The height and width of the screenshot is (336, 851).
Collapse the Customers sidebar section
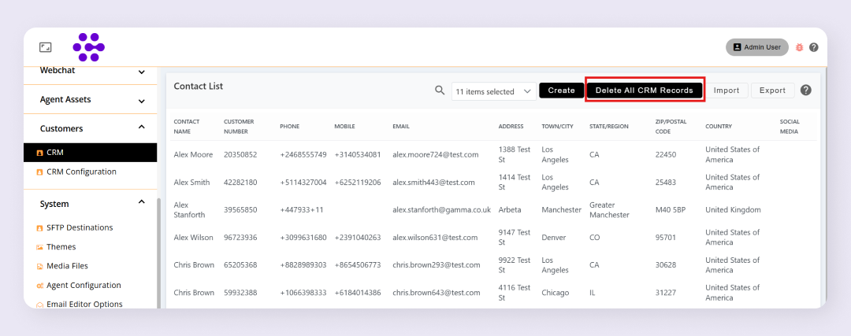tap(142, 127)
